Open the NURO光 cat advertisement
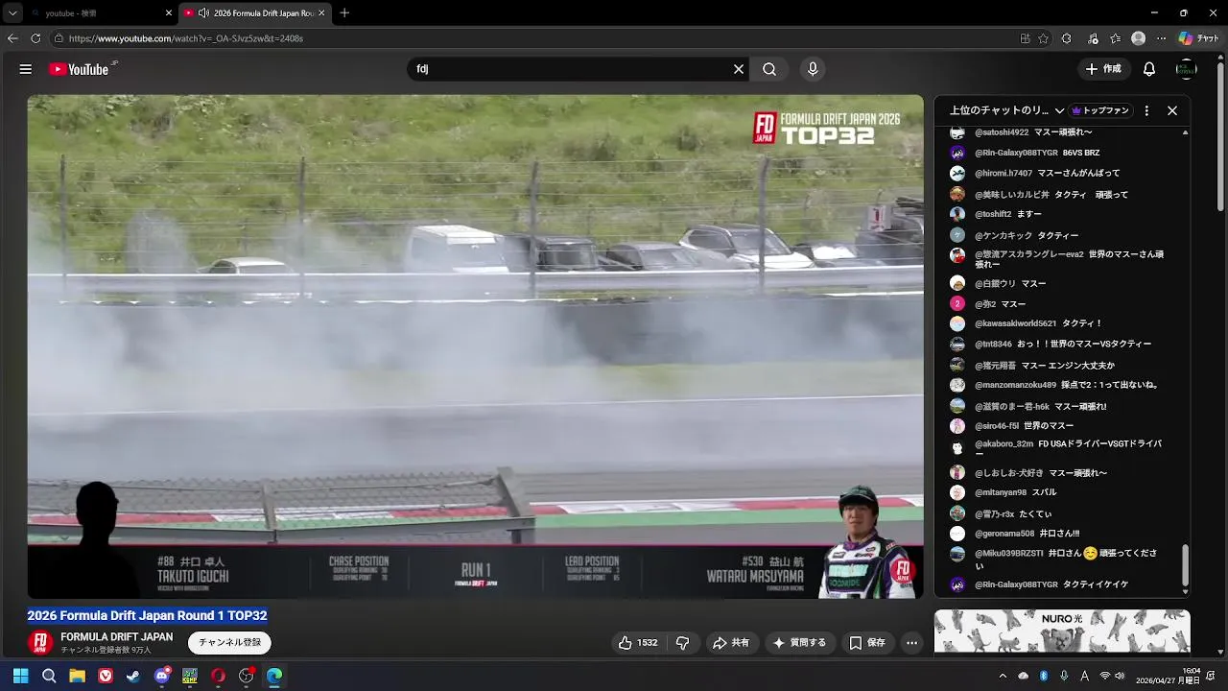Image resolution: width=1228 pixels, height=691 pixels. 1062,631
